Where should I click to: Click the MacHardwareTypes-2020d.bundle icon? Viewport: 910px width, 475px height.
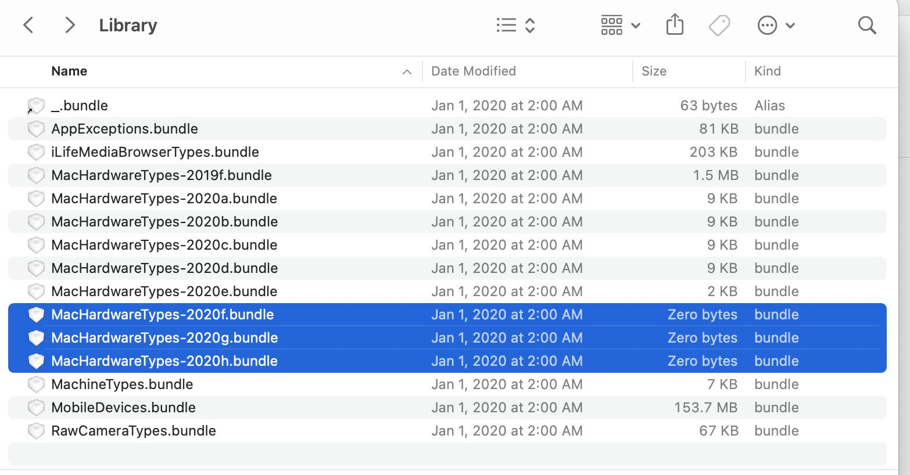click(36, 268)
